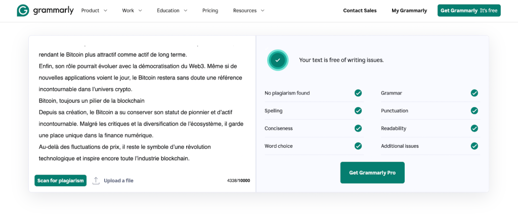The image size is (518, 217).
Task: Click the checkmark beside No plagiarism found
Action: tap(358, 93)
